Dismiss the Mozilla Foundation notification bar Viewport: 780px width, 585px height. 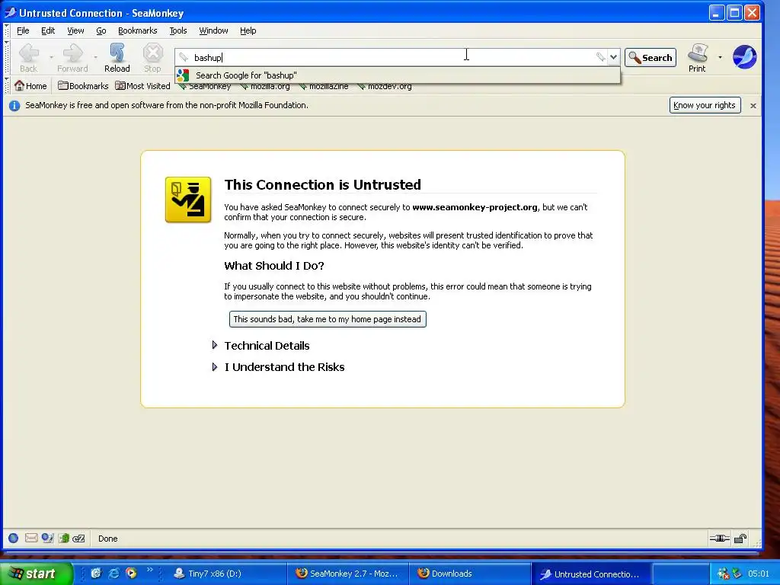(753, 105)
